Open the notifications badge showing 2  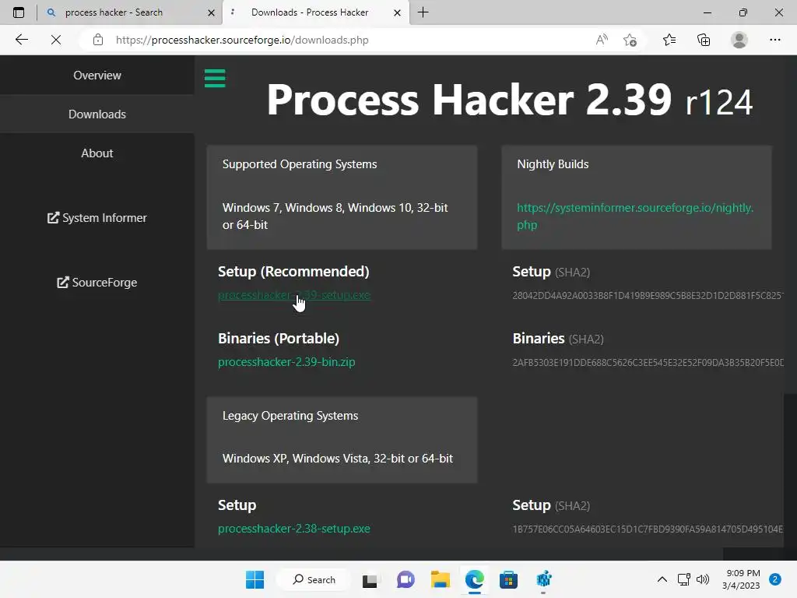774,579
